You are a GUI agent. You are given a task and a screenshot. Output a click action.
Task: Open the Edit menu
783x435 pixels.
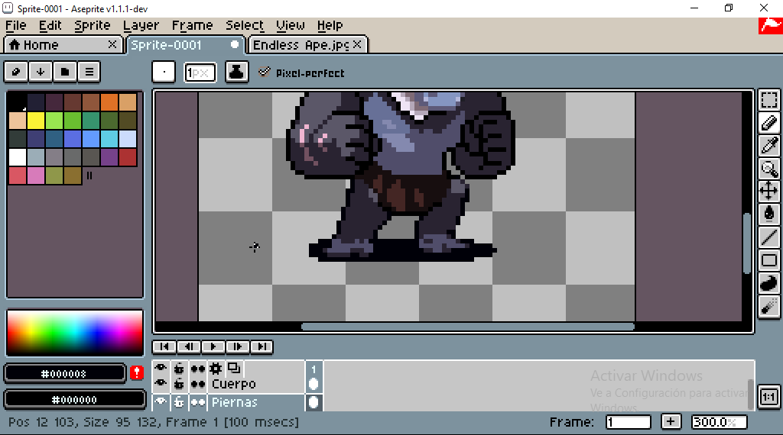pos(50,25)
